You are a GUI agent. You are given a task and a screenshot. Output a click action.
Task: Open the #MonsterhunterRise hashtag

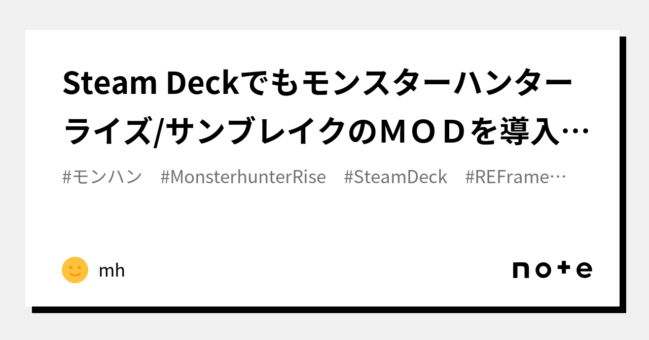[x=243, y=177]
